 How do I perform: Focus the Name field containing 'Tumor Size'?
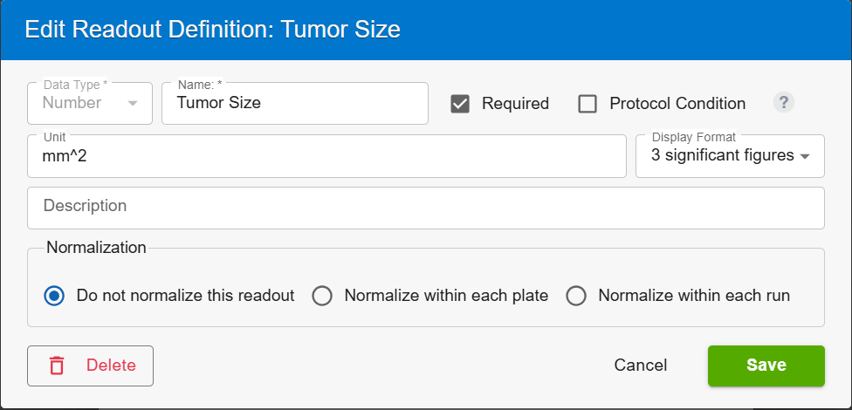pos(295,103)
